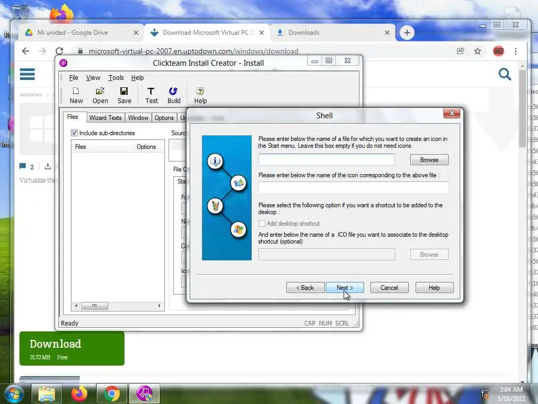Open Firefox from the taskbar
The image size is (538, 404).
(x=79, y=393)
